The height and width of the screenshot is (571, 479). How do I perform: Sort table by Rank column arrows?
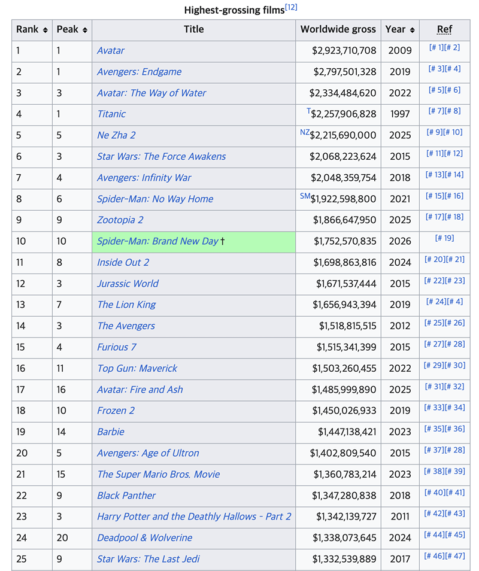45,30
